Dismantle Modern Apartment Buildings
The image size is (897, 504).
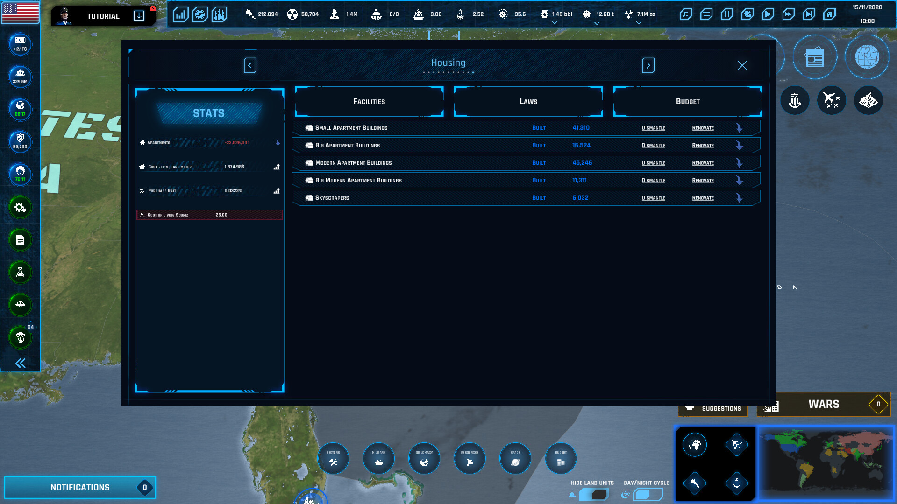pyautogui.click(x=653, y=163)
